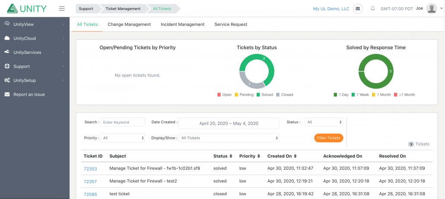
Task: Open ticket 72085
Action: tap(90, 194)
